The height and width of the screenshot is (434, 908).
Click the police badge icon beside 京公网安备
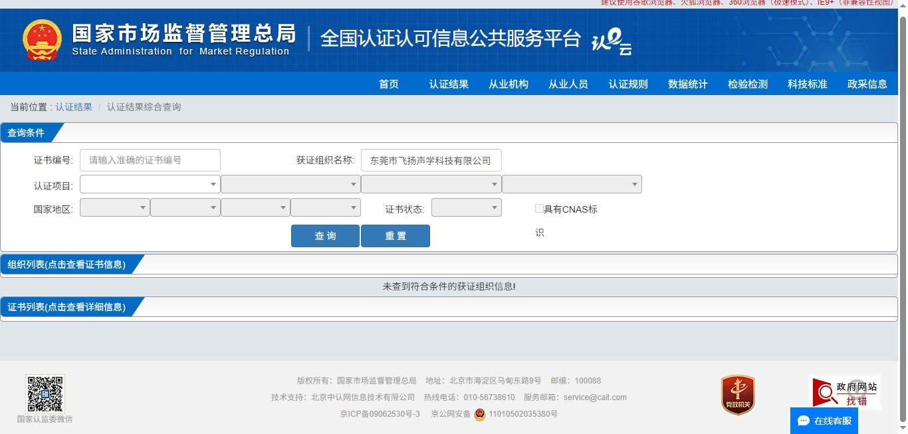[479, 415]
